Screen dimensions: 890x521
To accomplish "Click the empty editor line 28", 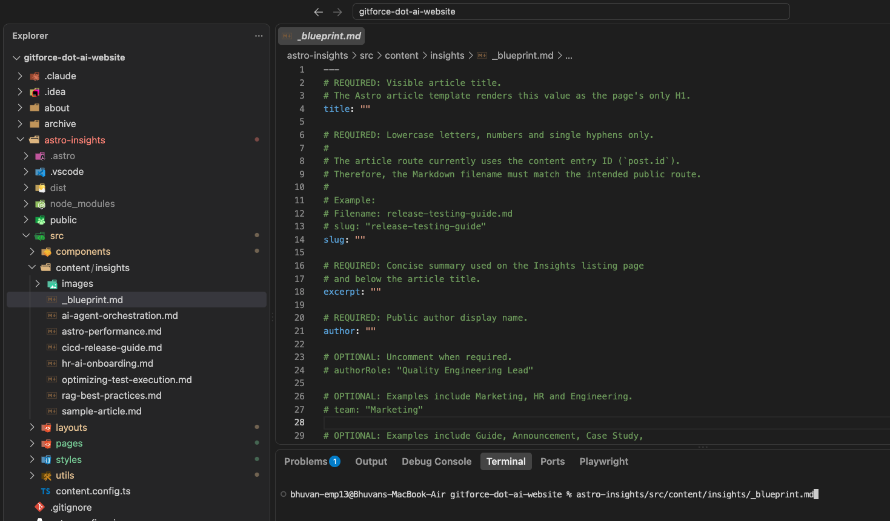I will pos(606,422).
